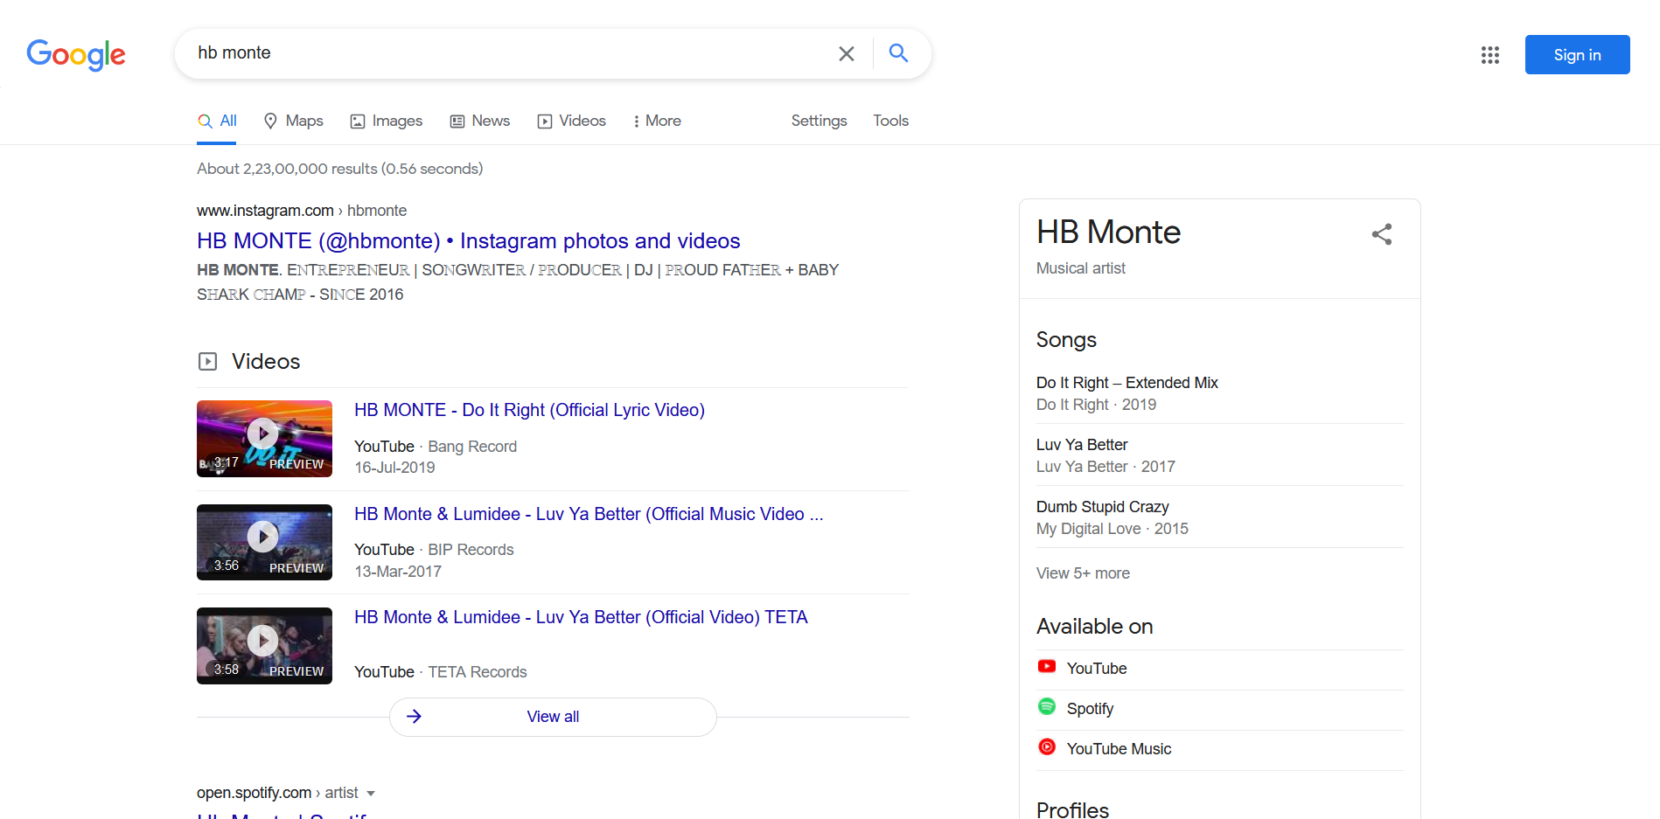Viewport: 1660px width, 819px height.
Task: Click the www.instagram.com breadcrumb URL
Action: pyautogui.click(x=265, y=211)
